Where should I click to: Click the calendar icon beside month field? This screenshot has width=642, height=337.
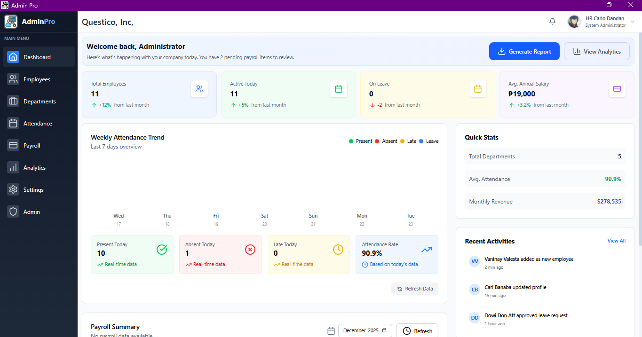click(331, 331)
